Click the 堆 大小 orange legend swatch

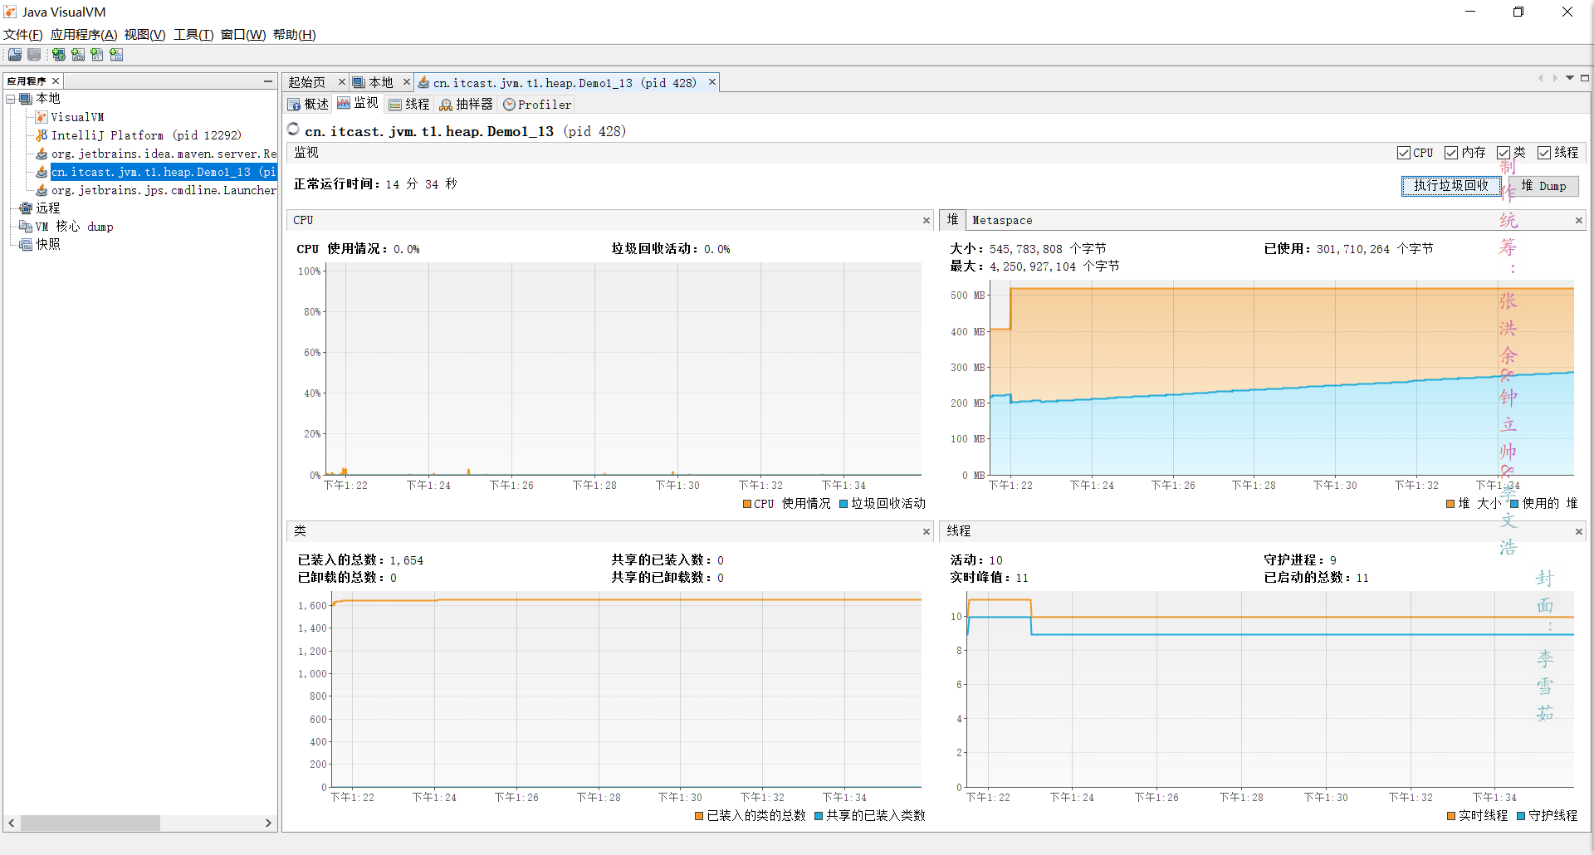1450,504
